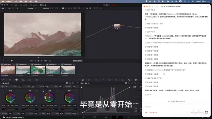The height and width of the screenshot is (119, 212).
Task: Select the hand pan tool above node graph
Action: (90, 8)
